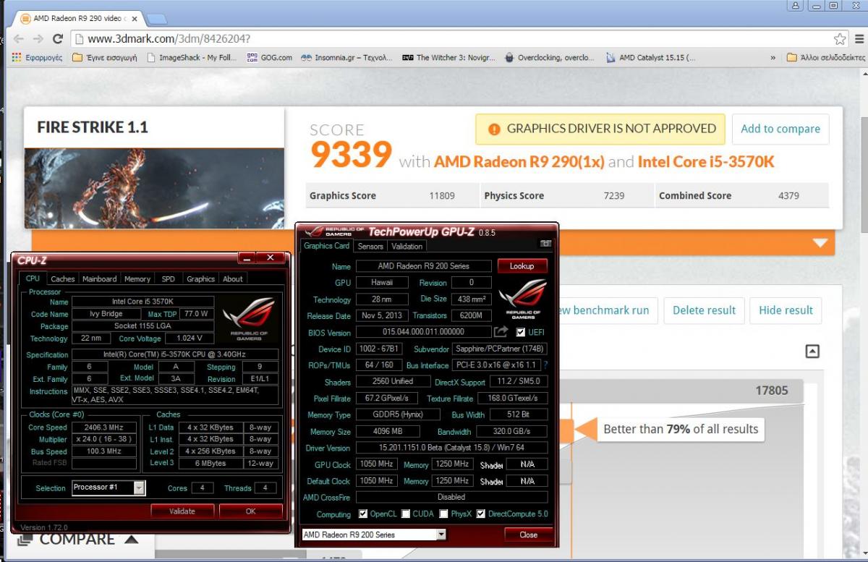Reload the 3dmark page
Viewport: 868px width, 562px height.
click(x=58, y=39)
